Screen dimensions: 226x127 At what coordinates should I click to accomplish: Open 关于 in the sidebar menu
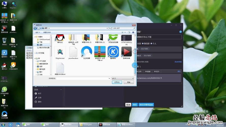coord(39,93)
